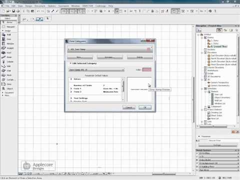
Task: Select the Object tool in Toolbox
Action: click(8, 88)
